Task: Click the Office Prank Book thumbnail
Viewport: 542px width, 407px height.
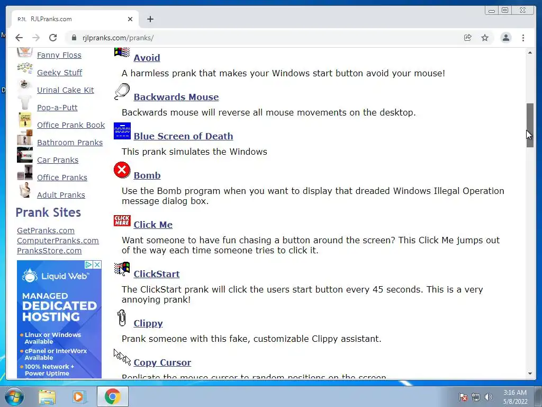Action: click(25, 120)
